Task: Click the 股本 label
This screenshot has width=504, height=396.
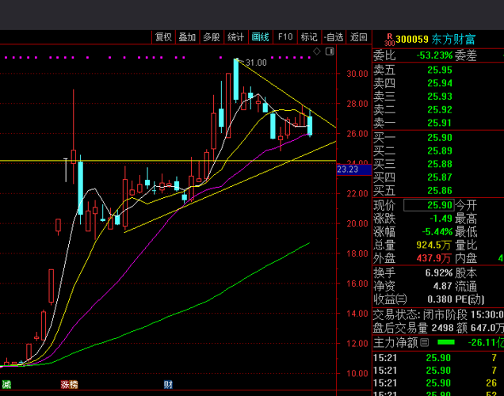Action: [x=466, y=273]
